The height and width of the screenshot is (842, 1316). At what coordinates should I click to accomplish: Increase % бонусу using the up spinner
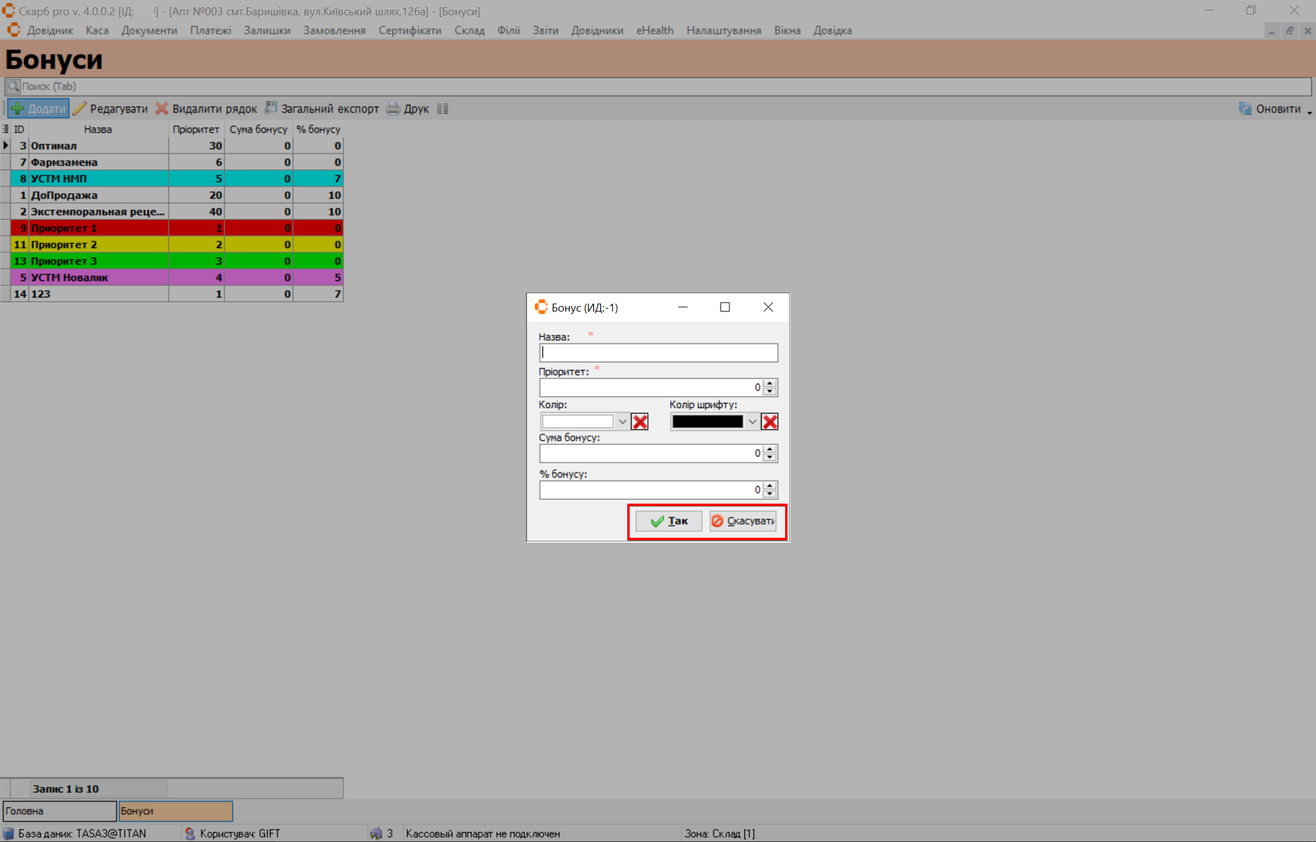[770, 486]
